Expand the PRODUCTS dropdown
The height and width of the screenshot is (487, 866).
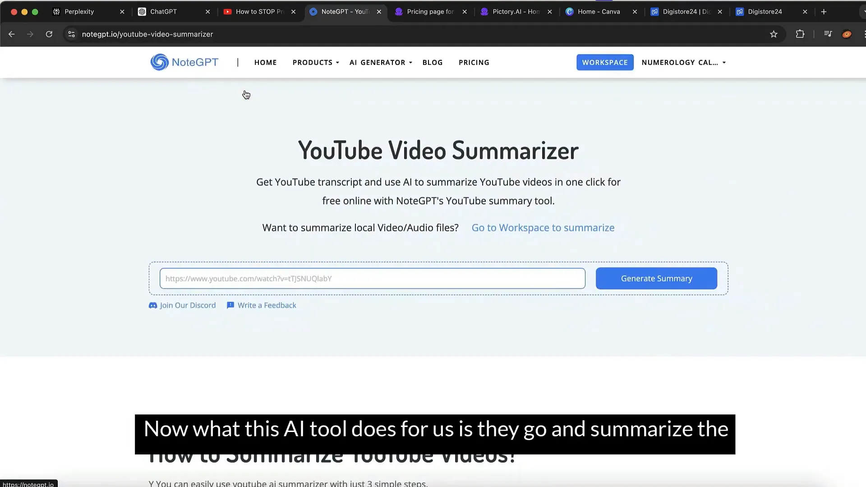pyautogui.click(x=316, y=63)
